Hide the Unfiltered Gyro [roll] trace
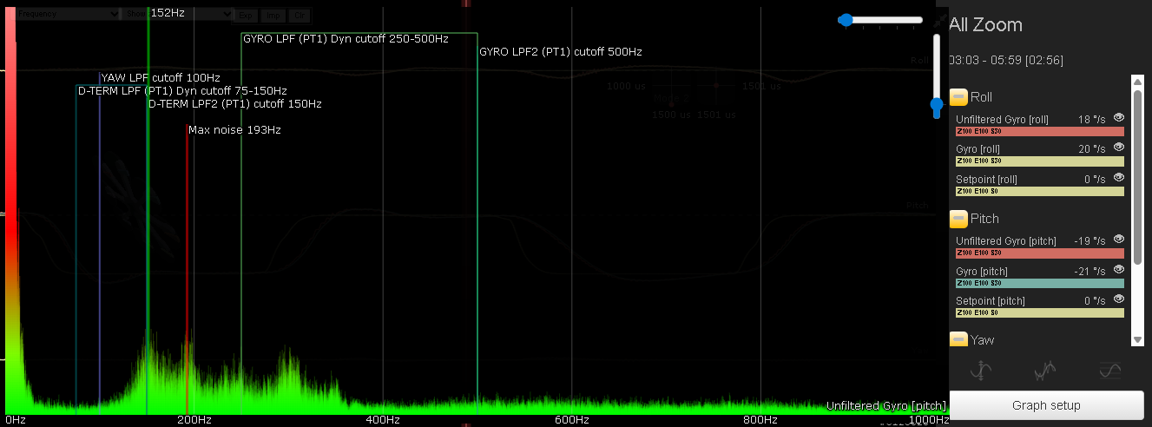The width and height of the screenshot is (1152, 427). pos(1119,117)
